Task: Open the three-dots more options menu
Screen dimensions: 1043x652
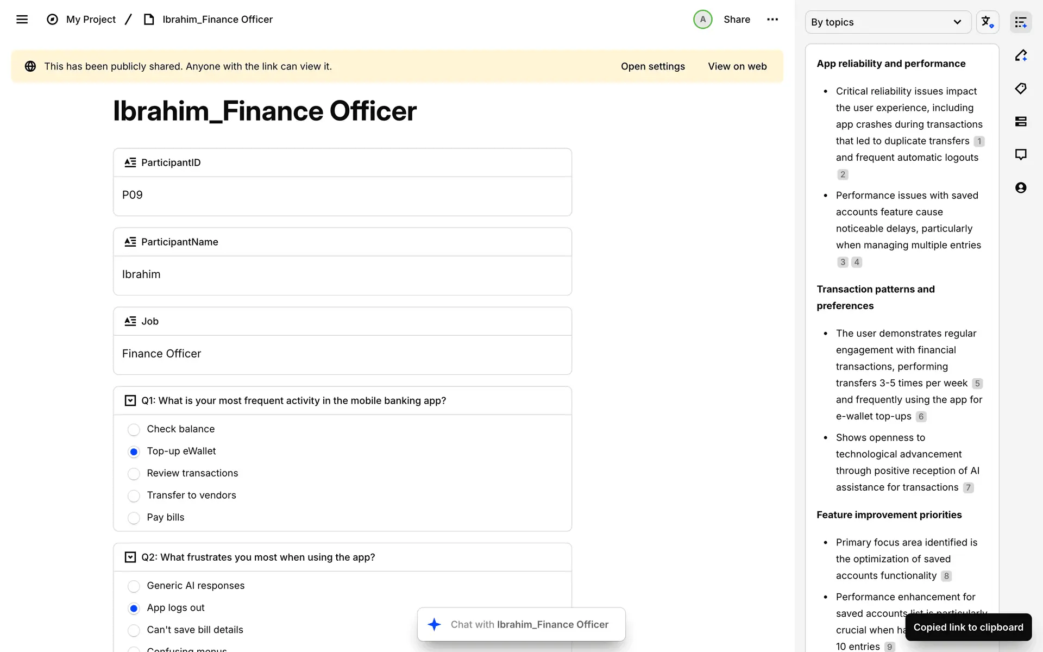Action: point(772,20)
